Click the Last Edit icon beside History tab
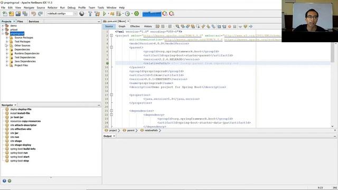 (x=157, y=26)
